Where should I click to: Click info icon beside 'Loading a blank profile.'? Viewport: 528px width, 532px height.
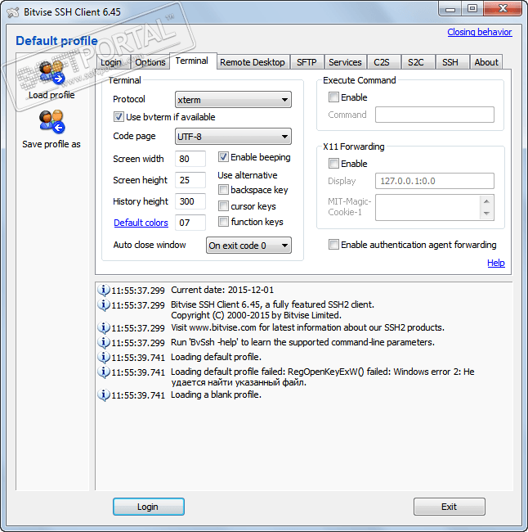tap(104, 395)
